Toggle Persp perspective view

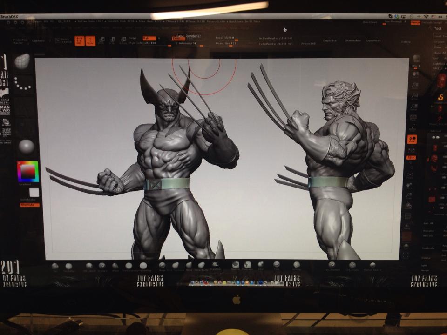[x=413, y=118]
